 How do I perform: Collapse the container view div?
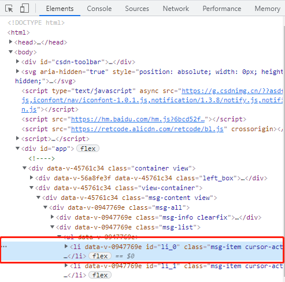click(x=24, y=168)
